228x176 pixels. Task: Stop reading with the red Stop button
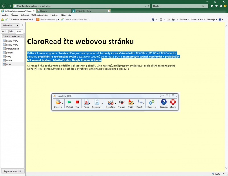[x=77, y=102]
